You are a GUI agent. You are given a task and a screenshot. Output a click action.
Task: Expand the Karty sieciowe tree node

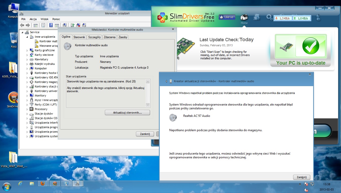point(27,55)
